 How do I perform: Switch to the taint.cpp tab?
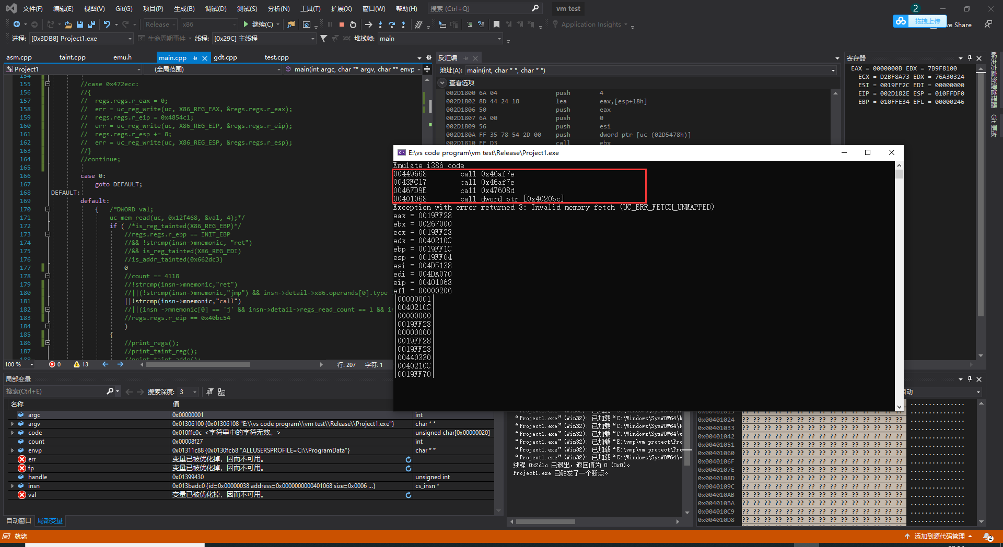point(72,57)
